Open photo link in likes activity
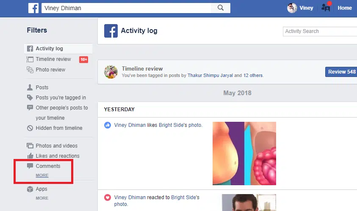Screen dimensions: 357x211 (195, 125)
